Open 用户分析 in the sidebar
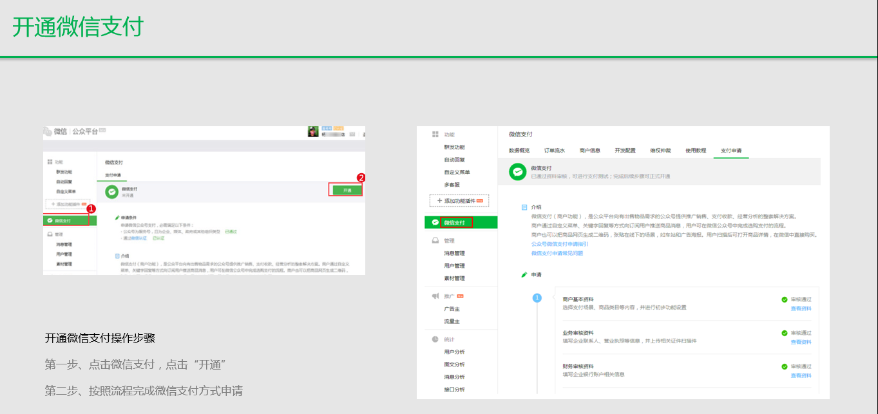 point(454,352)
